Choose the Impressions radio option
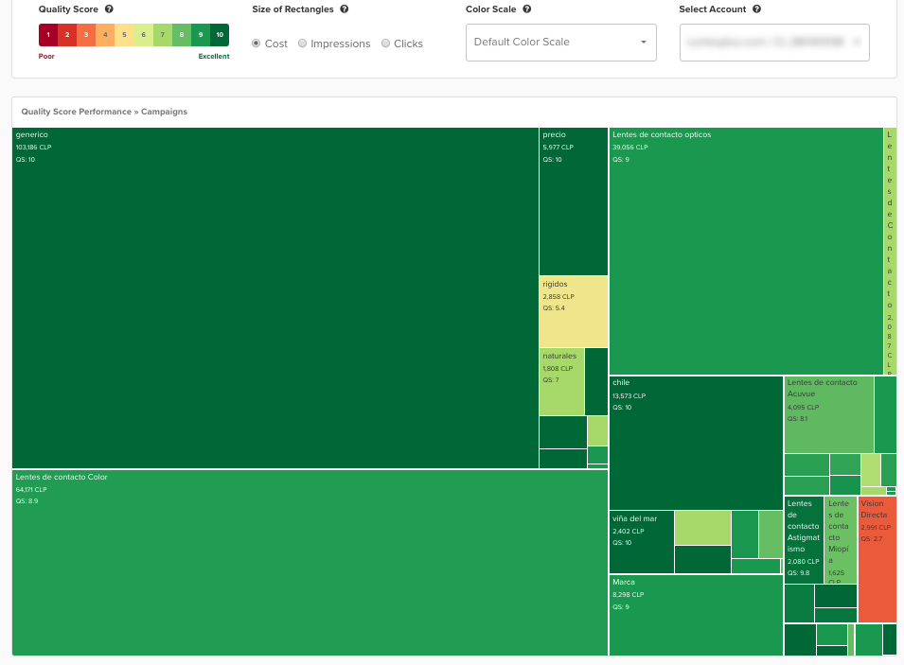 [302, 44]
